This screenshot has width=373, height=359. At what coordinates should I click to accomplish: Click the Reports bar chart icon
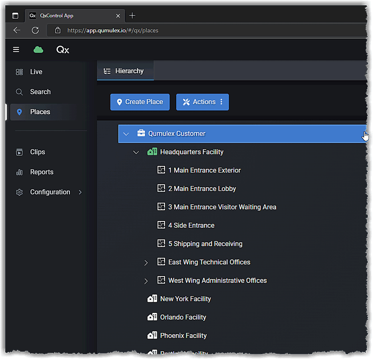tap(19, 172)
